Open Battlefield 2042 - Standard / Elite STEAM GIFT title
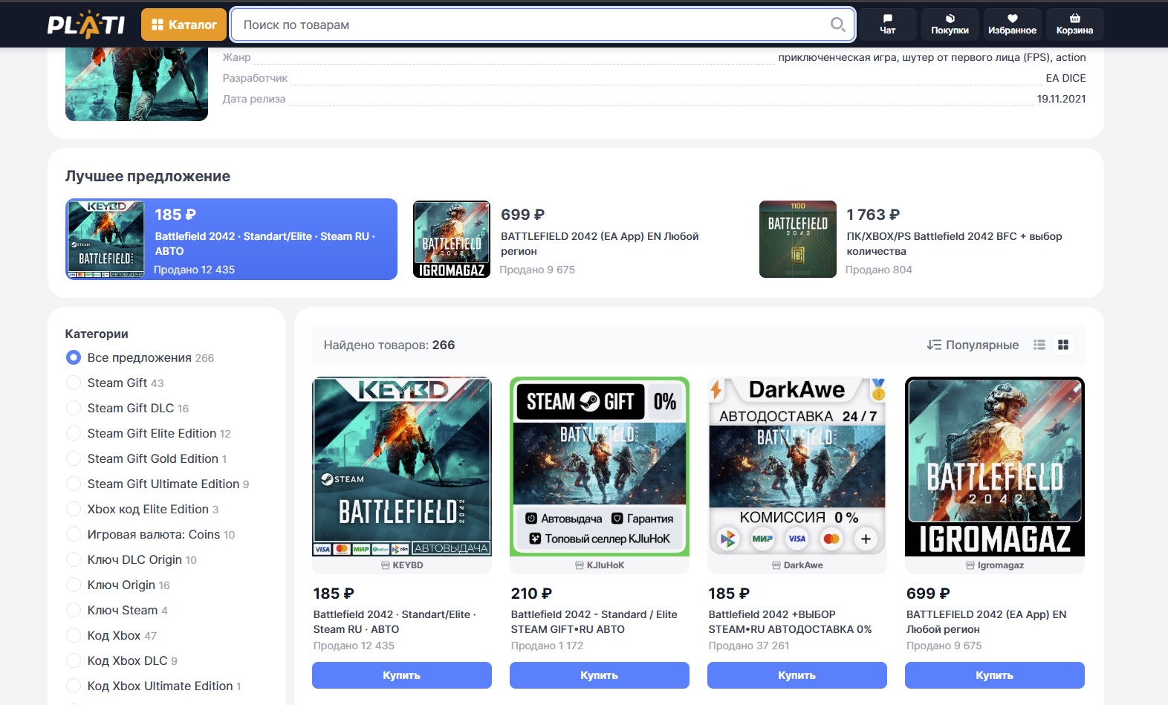This screenshot has width=1168, height=705. pyautogui.click(x=594, y=622)
